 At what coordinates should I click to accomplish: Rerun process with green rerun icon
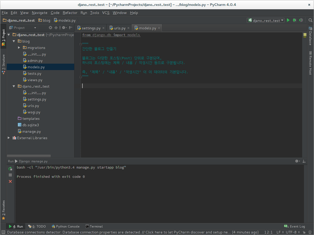click(10, 169)
